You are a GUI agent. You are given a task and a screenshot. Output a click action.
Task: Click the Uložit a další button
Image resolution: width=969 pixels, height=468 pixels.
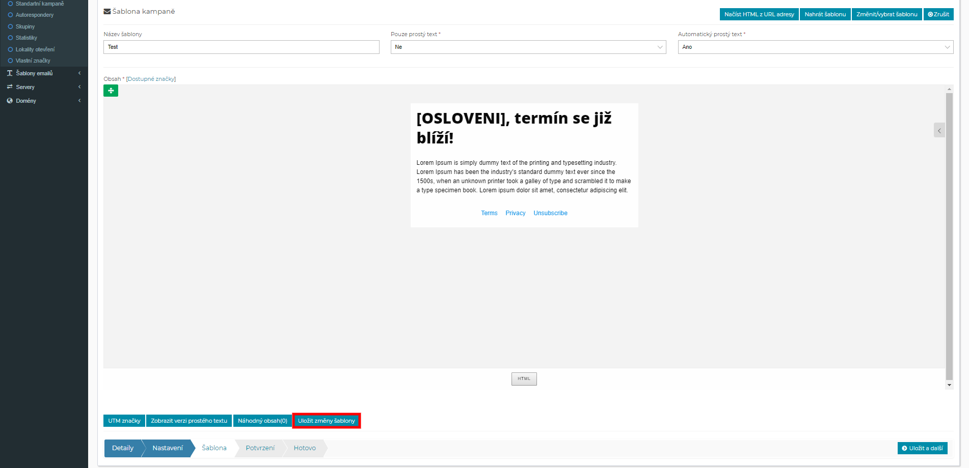tap(922, 448)
